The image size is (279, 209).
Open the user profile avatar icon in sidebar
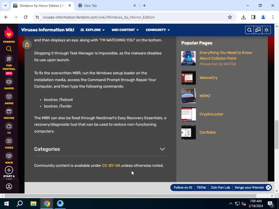click(x=9, y=186)
